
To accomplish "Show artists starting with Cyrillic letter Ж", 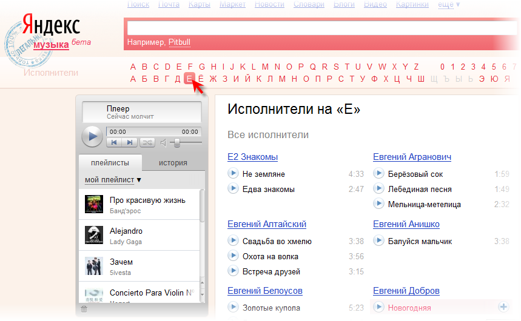I will click(213, 79).
